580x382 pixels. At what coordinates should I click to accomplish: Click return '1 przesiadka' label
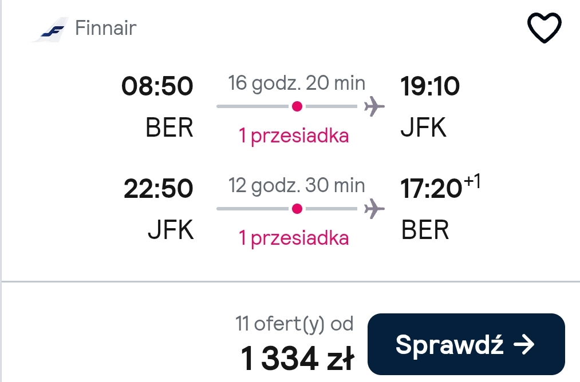pos(294,238)
